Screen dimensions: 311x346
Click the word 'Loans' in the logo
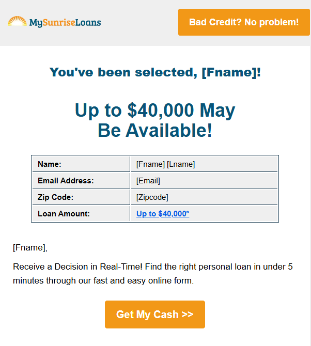[89, 22]
